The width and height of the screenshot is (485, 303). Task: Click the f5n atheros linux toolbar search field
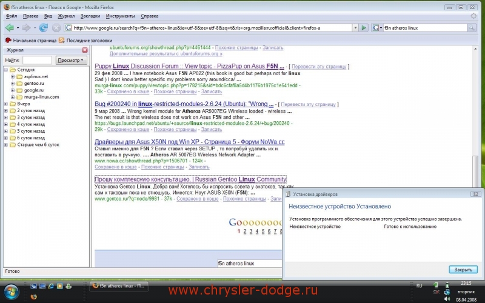point(425,28)
